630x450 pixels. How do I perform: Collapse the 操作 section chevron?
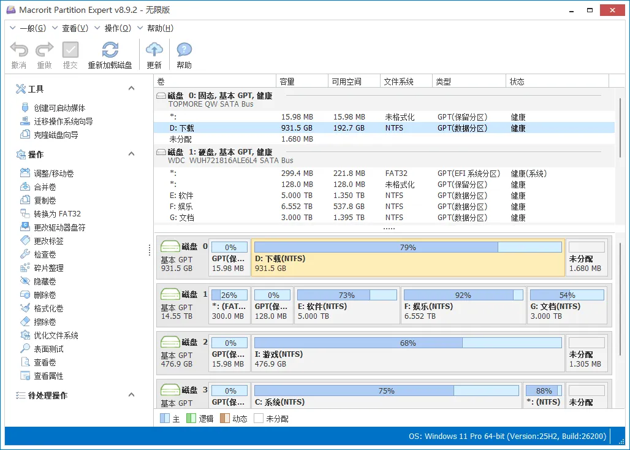coord(131,154)
